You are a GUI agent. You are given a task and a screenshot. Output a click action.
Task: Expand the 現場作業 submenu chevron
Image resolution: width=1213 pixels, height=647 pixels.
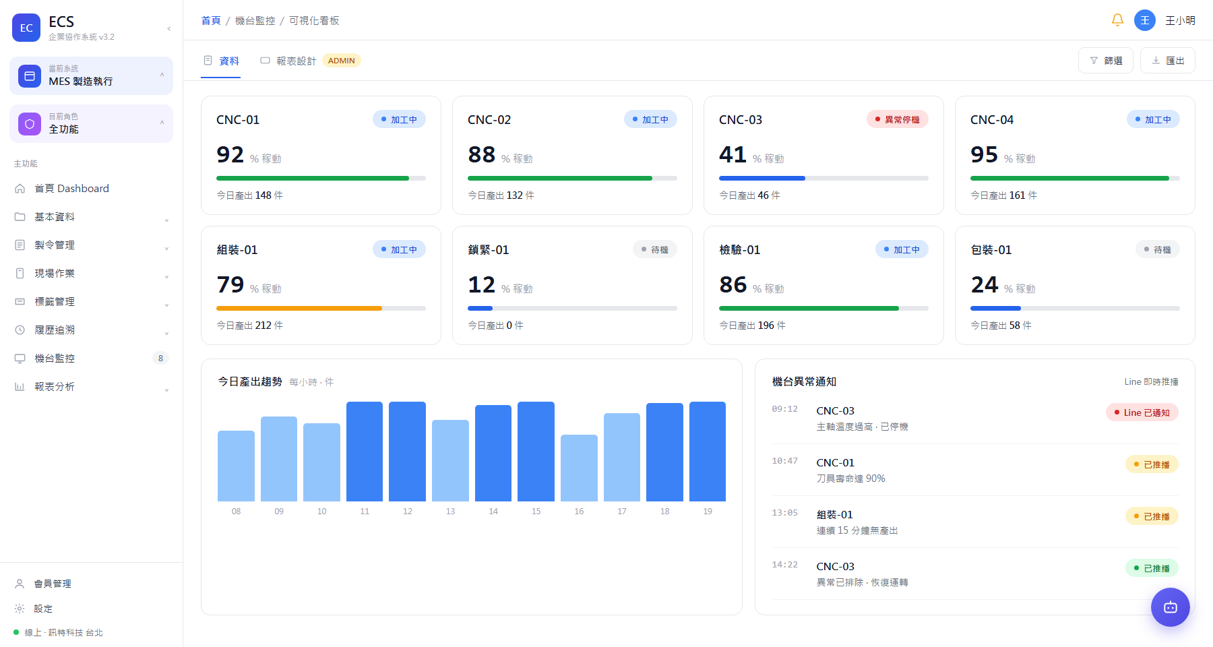(166, 276)
